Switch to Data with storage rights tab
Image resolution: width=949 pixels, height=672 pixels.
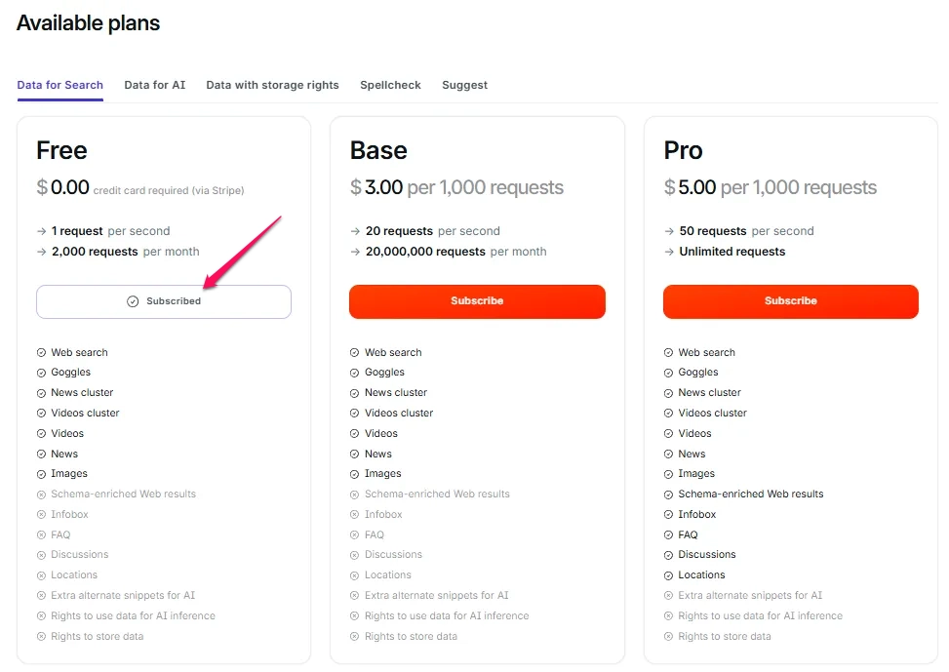pyautogui.click(x=272, y=85)
